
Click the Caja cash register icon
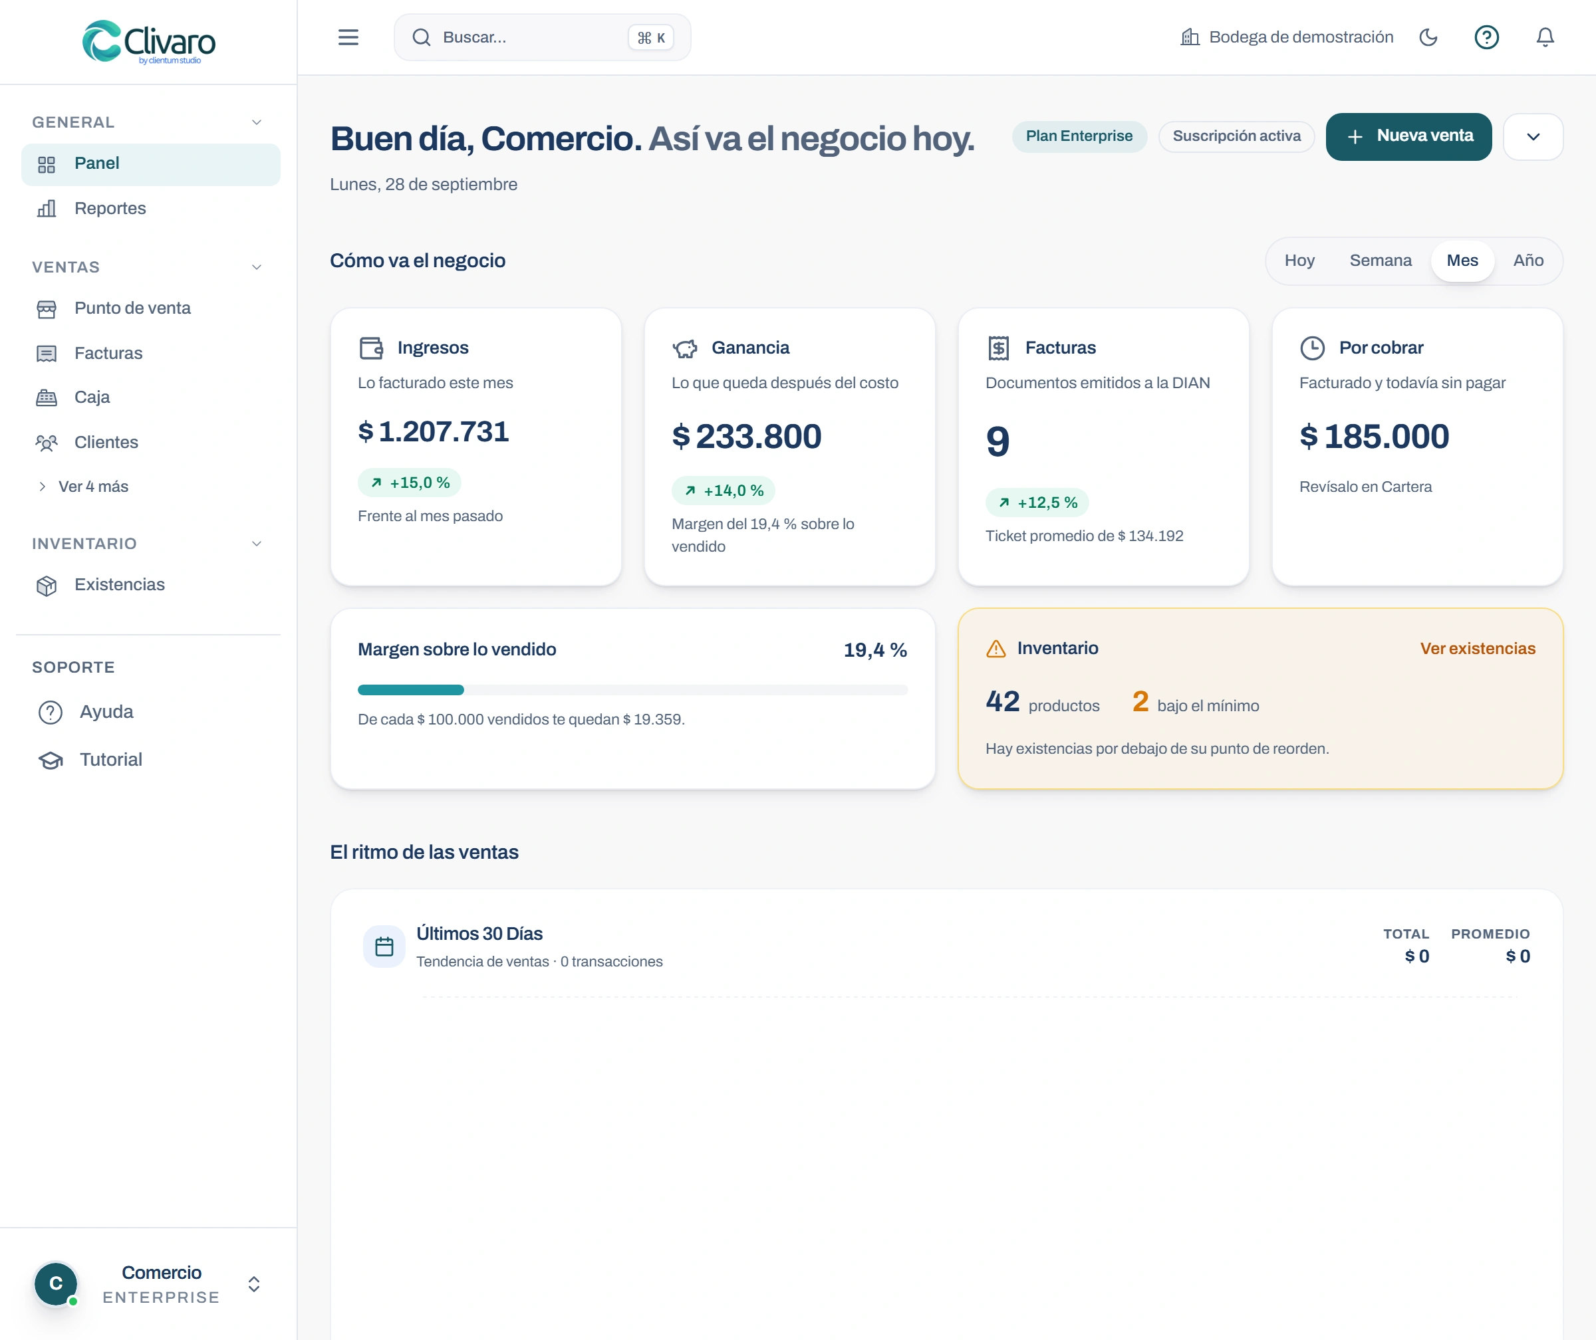47,397
